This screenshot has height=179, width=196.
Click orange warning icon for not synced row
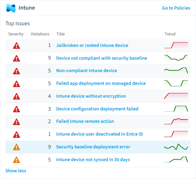(x=16, y=160)
